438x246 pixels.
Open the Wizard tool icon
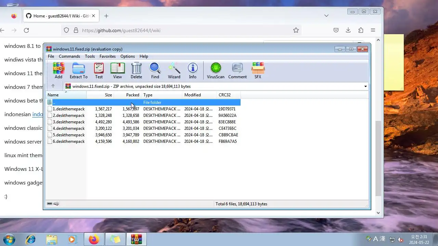coord(174,71)
